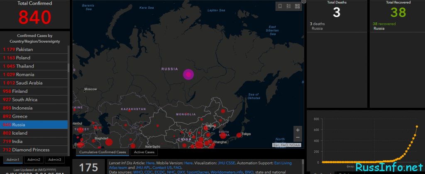425x174 pixels.
Task: Open the JHU APL link
Action: (143, 168)
